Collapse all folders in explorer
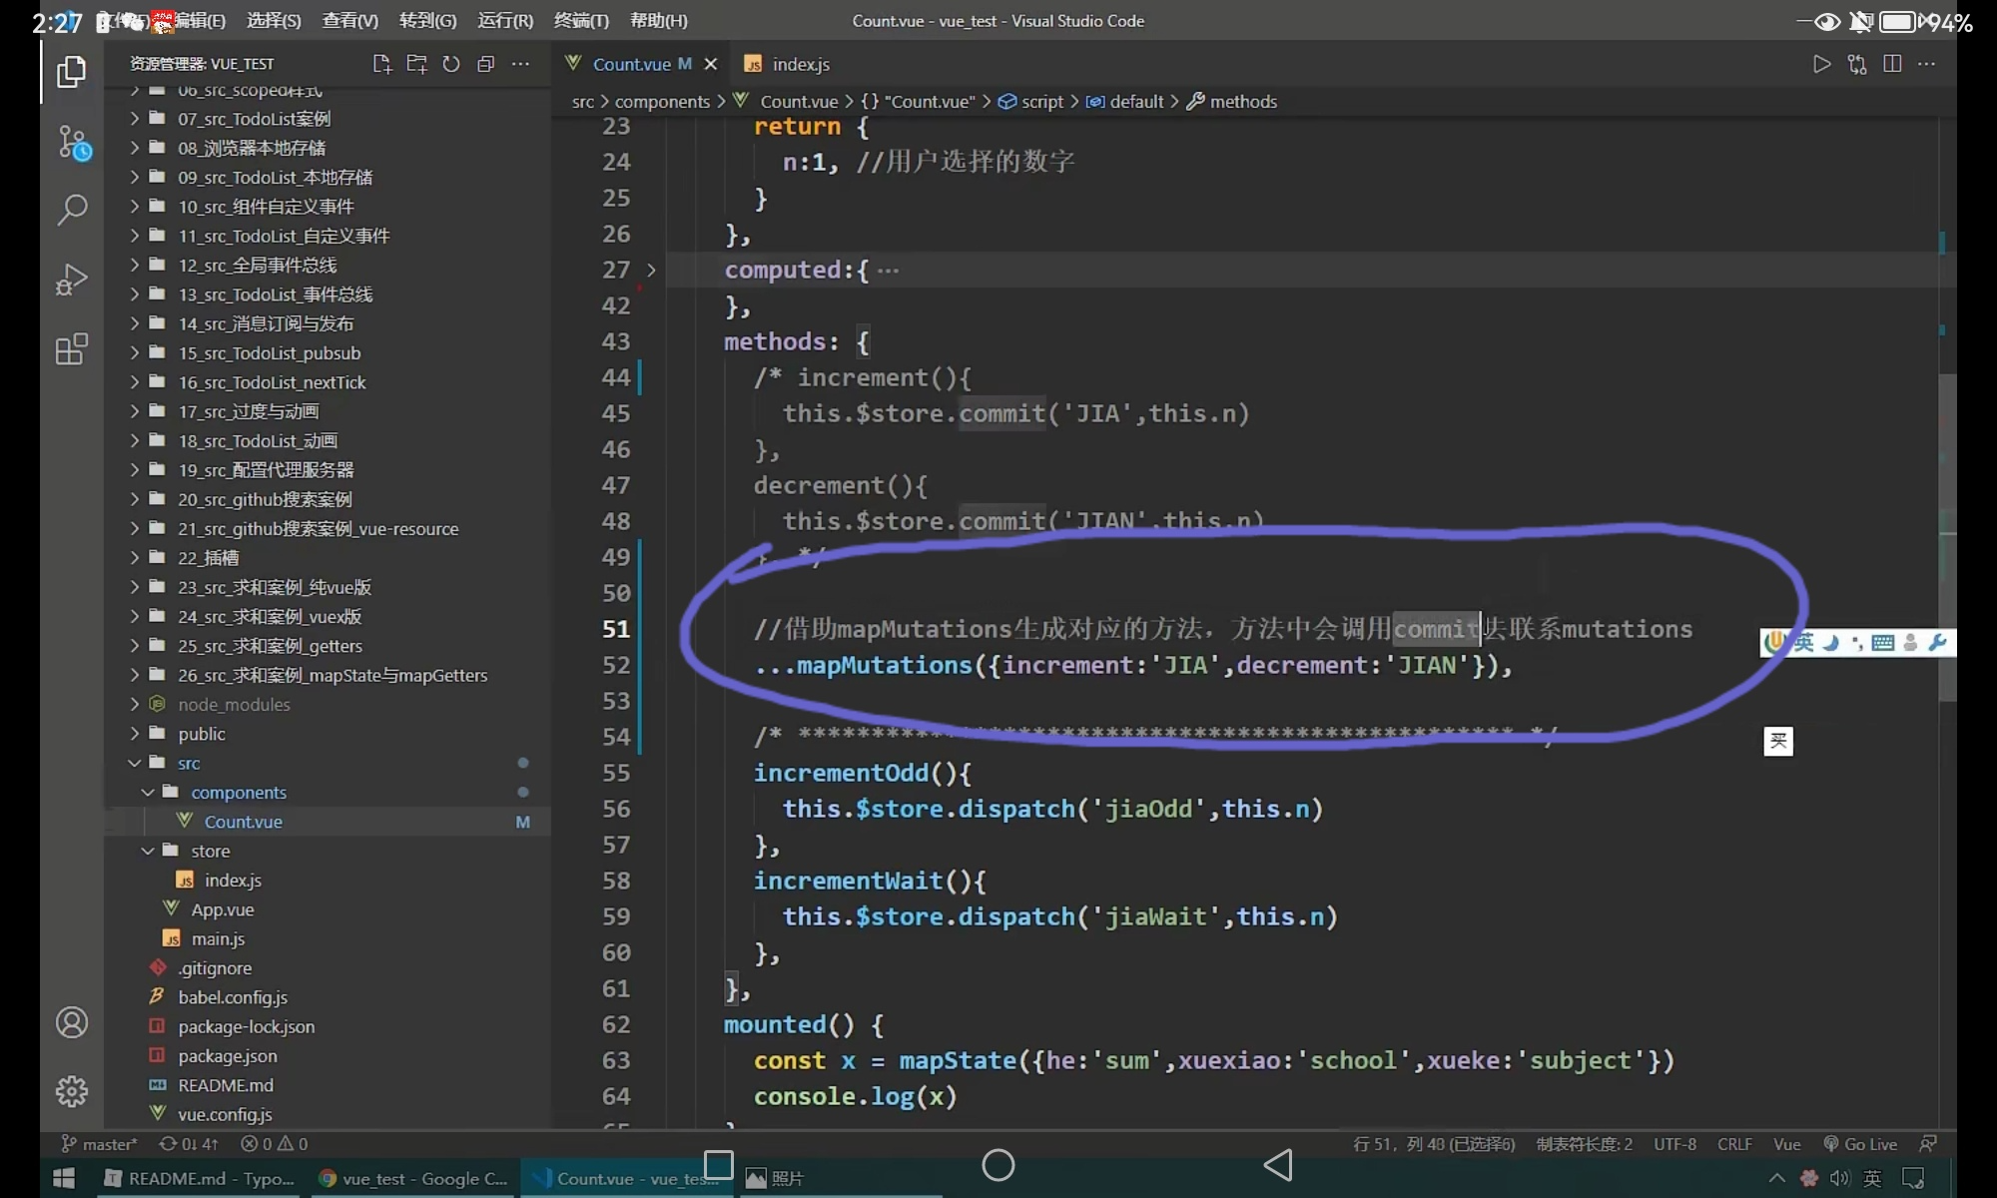1997x1198 pixels. (486, 64)
